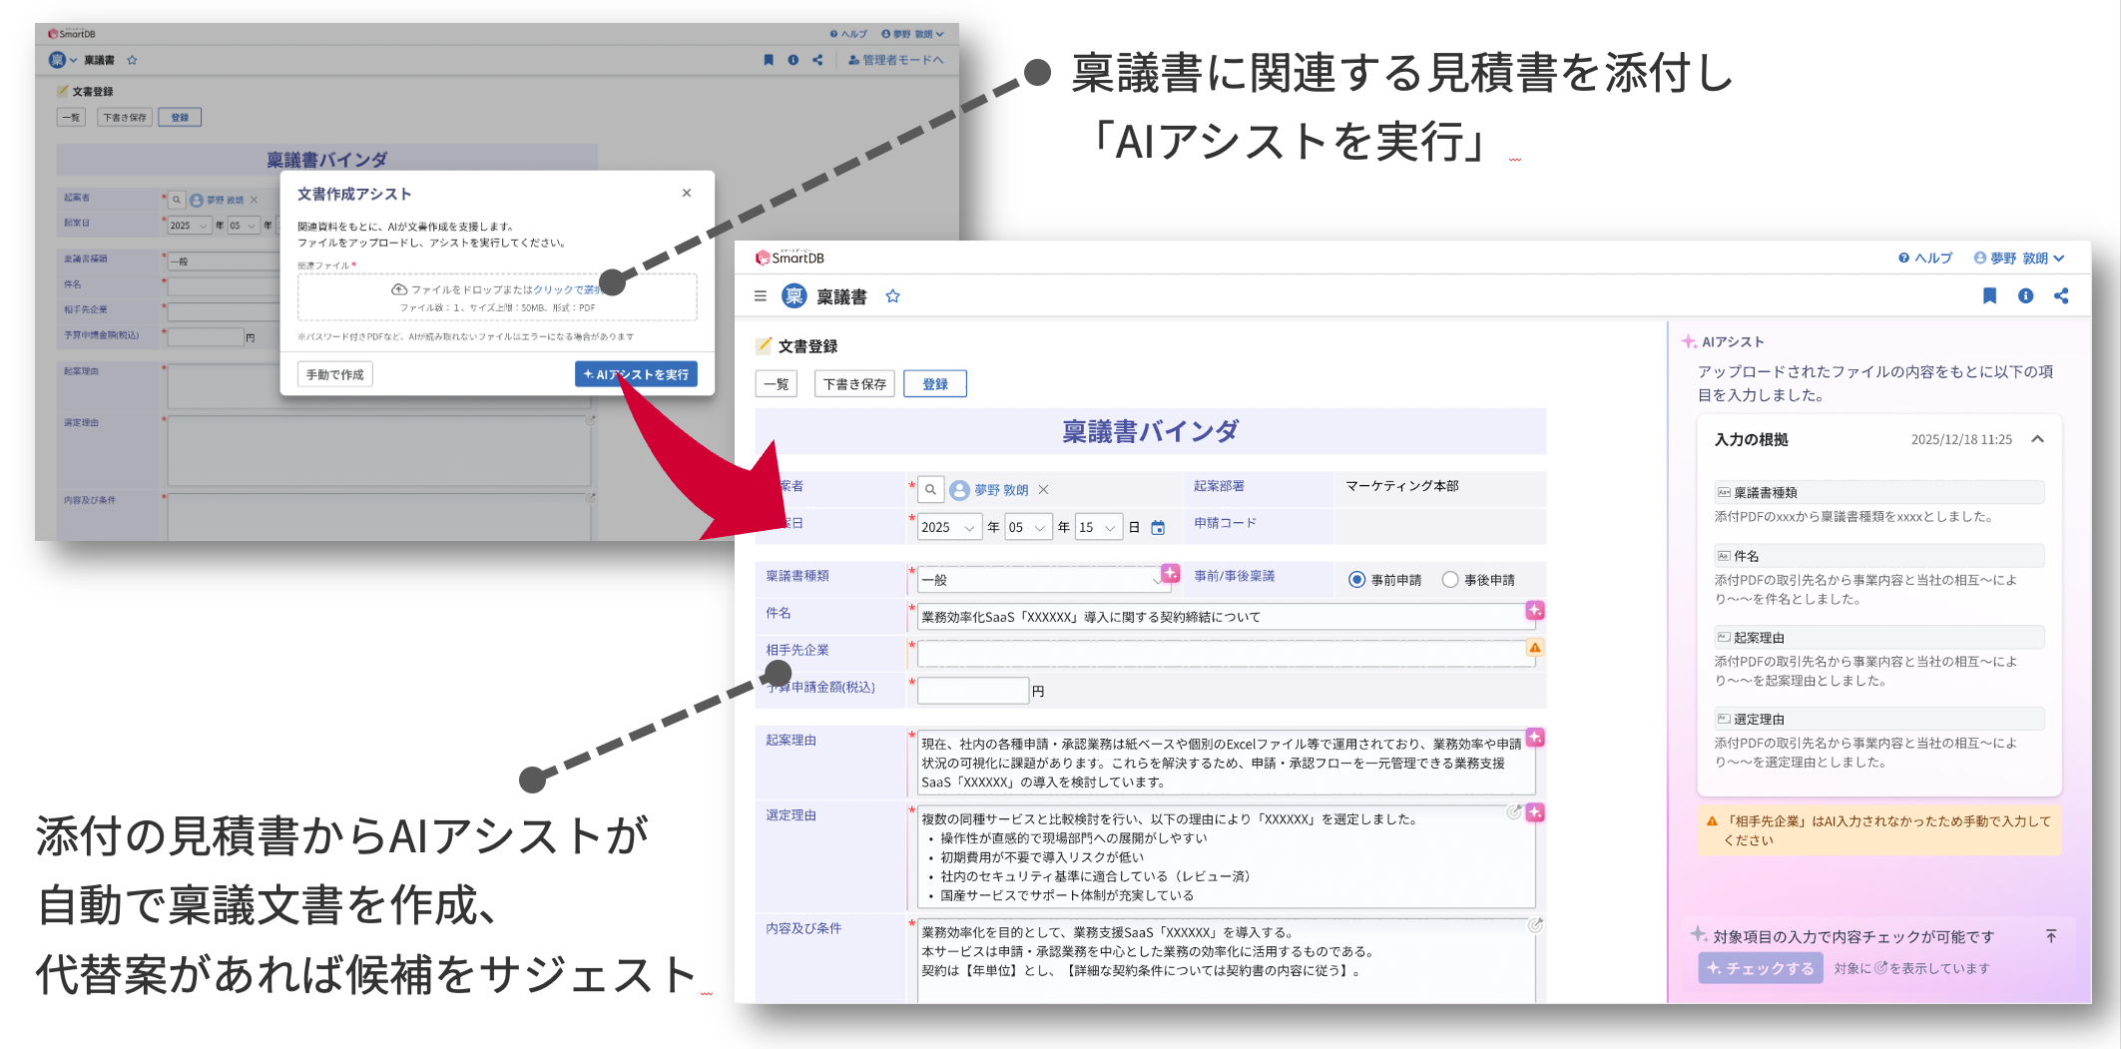2121x1049 pixels.
Task: Collapse the 入力の根拠 panel with its chevron
Action: click(x=2039, y=438)
